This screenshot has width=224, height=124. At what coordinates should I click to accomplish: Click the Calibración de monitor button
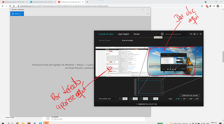pyautogui.click(x=190, y=95)
